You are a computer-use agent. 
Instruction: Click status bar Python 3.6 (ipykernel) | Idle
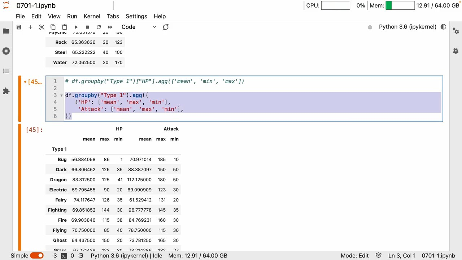coord(126,255)
